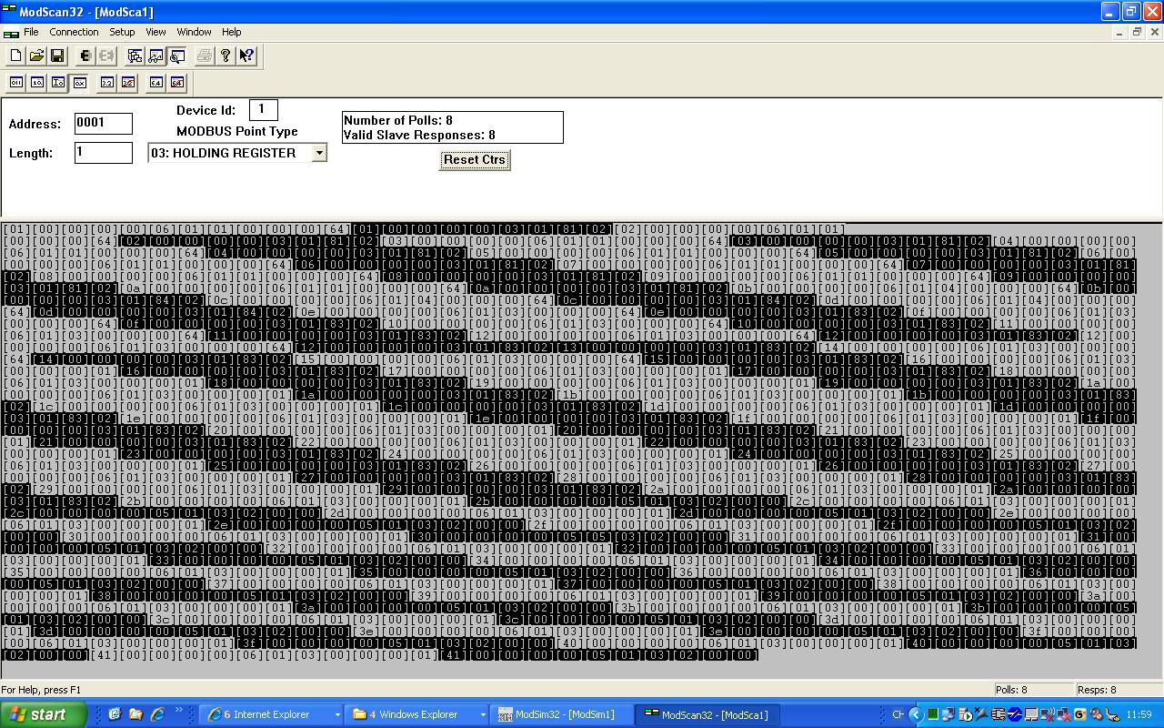
Task: Click the Address: label
Action: click(x=35, y=124)
